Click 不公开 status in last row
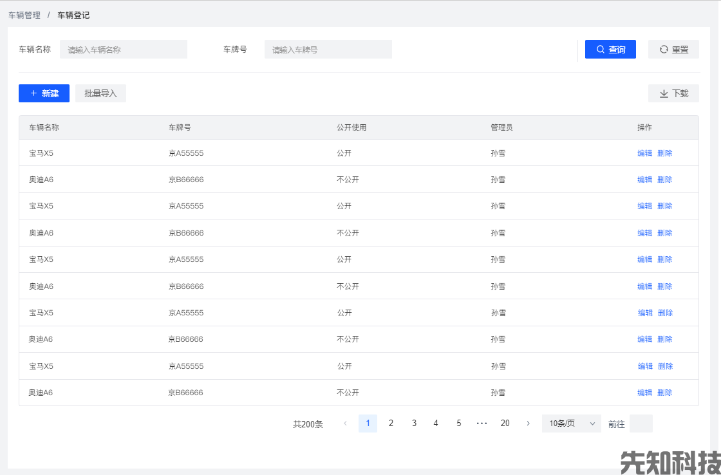 click(x=348, y=392)
